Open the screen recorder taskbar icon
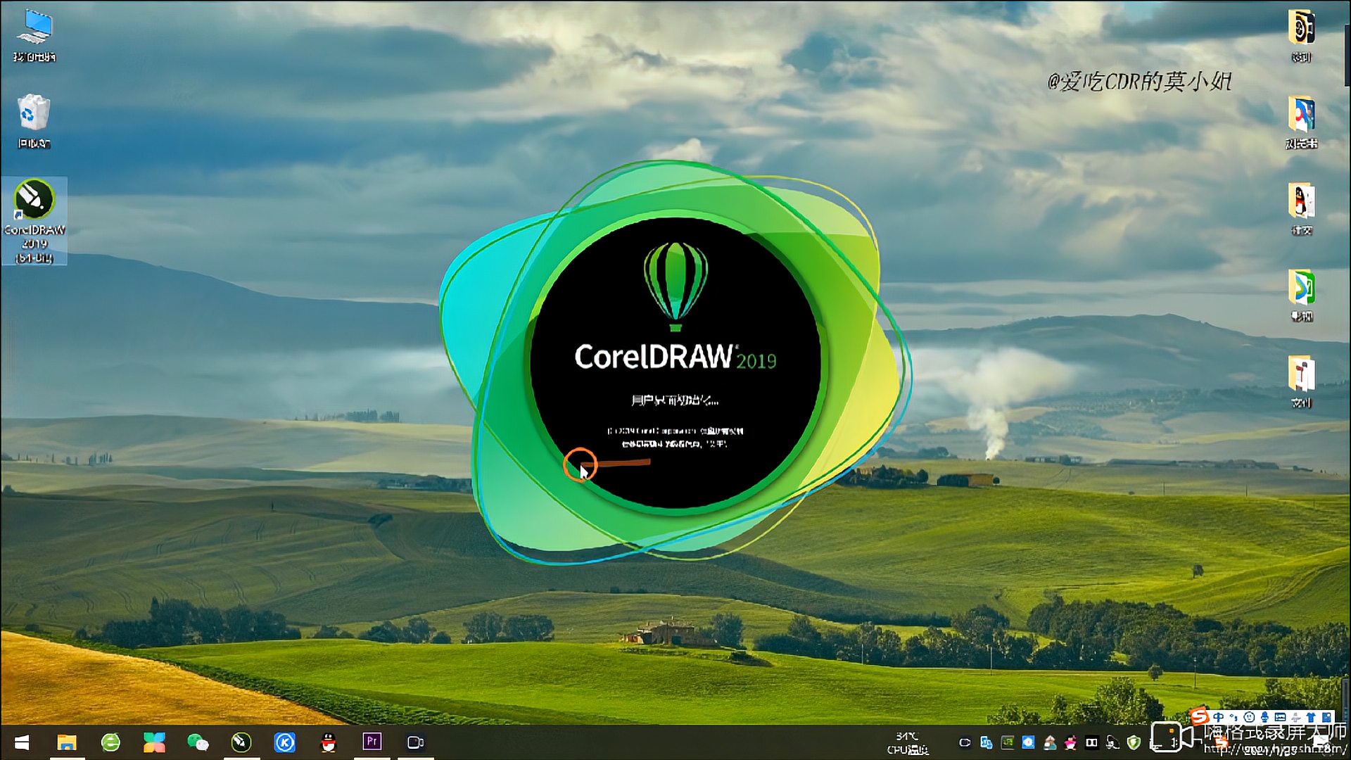The image size is (1351, 760). coord(416,742)
